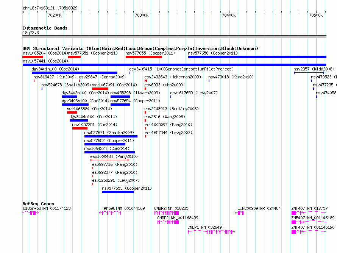This screenshot has width=337, height=253.
Task: Open nsv1057251 (Coe2014) variant
Action: point(95,125)
